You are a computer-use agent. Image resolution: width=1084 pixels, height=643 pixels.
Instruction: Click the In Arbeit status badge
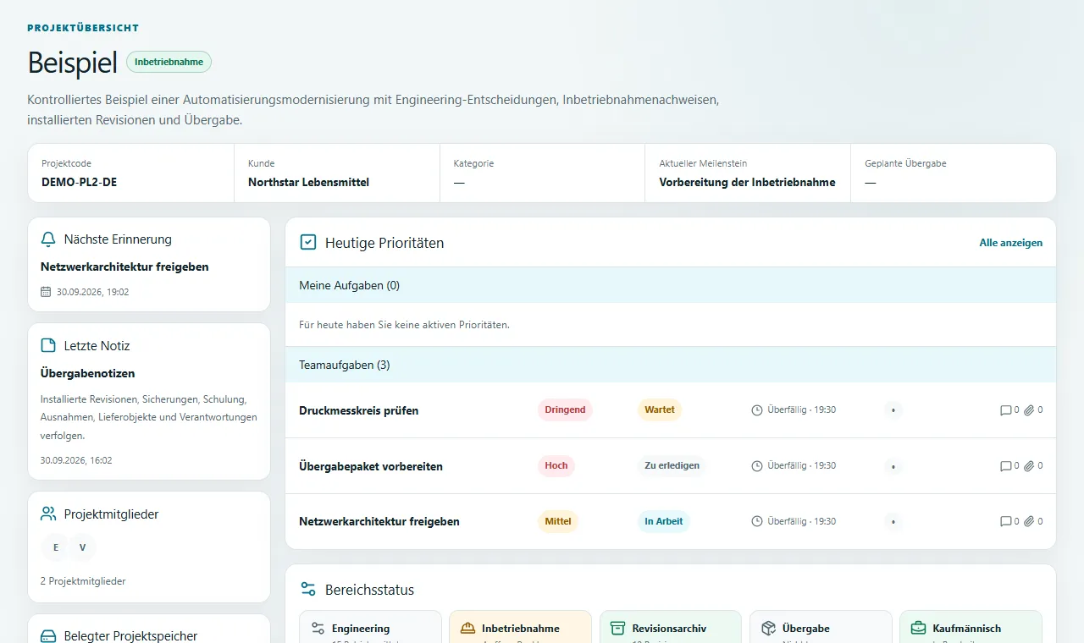point(664,521)
